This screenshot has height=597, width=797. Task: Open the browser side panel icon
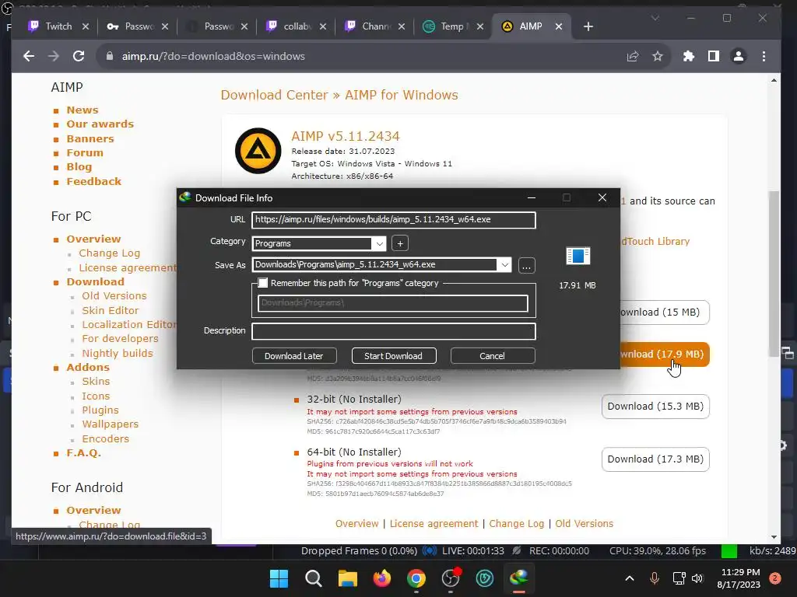tap(714, 56)
